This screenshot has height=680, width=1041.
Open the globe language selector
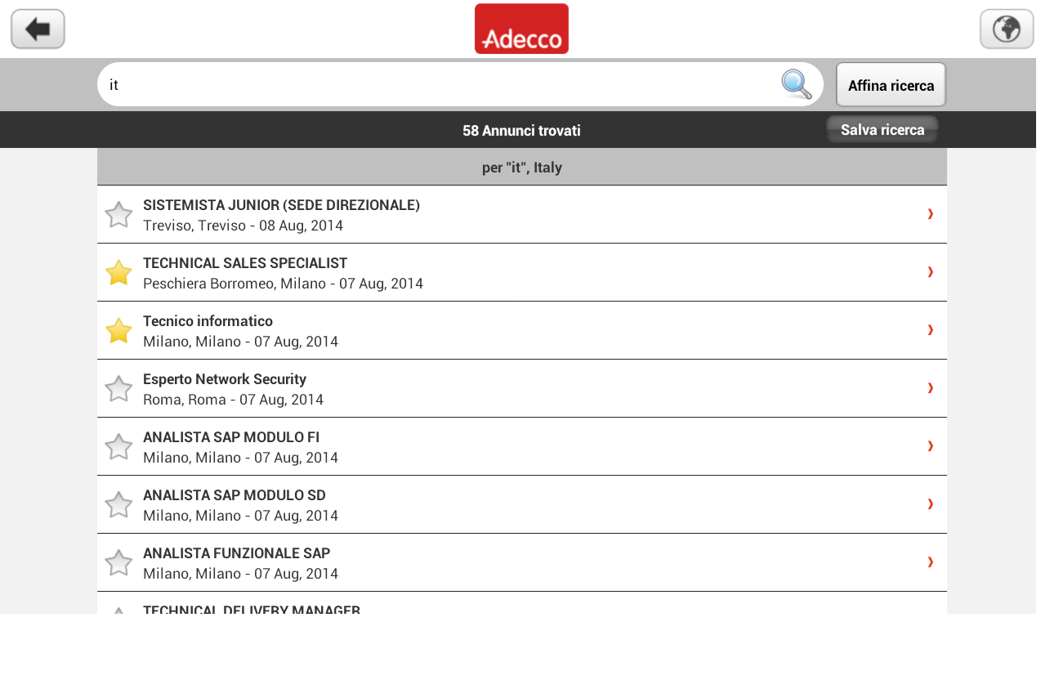tap(1007, 29)
